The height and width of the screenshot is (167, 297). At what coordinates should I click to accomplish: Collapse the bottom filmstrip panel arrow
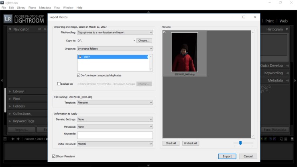pyautogui.click(x=148, y=165)
